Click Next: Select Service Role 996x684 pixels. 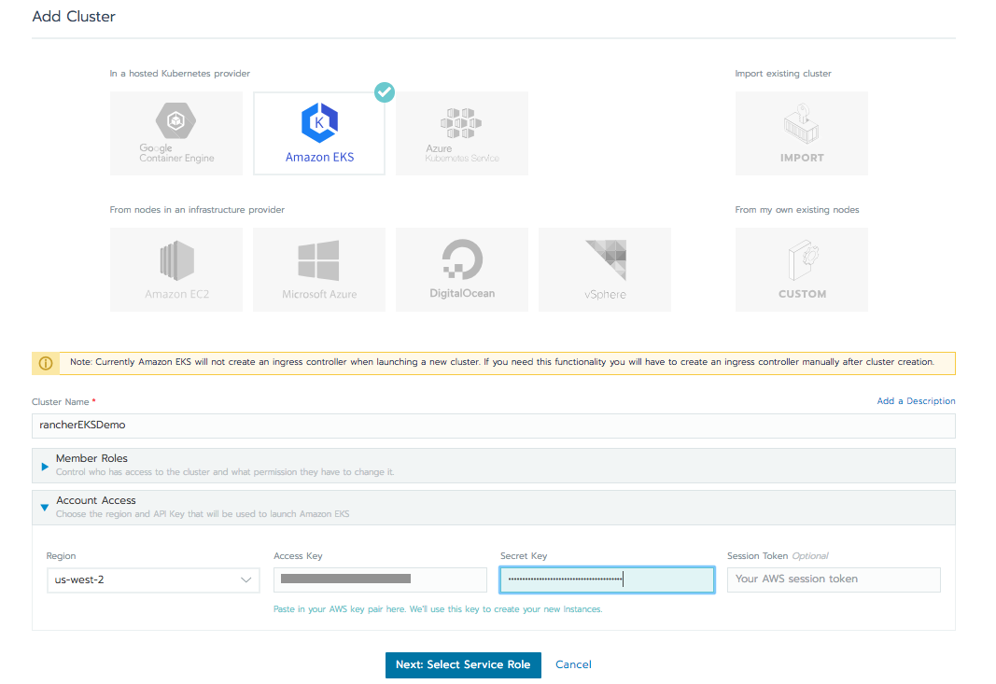click(463, 664)
